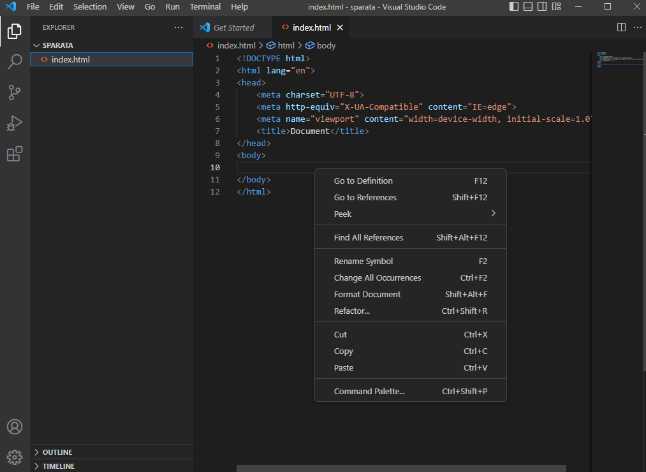
Task: Open the View menu
Action: (x=125, y=6)
